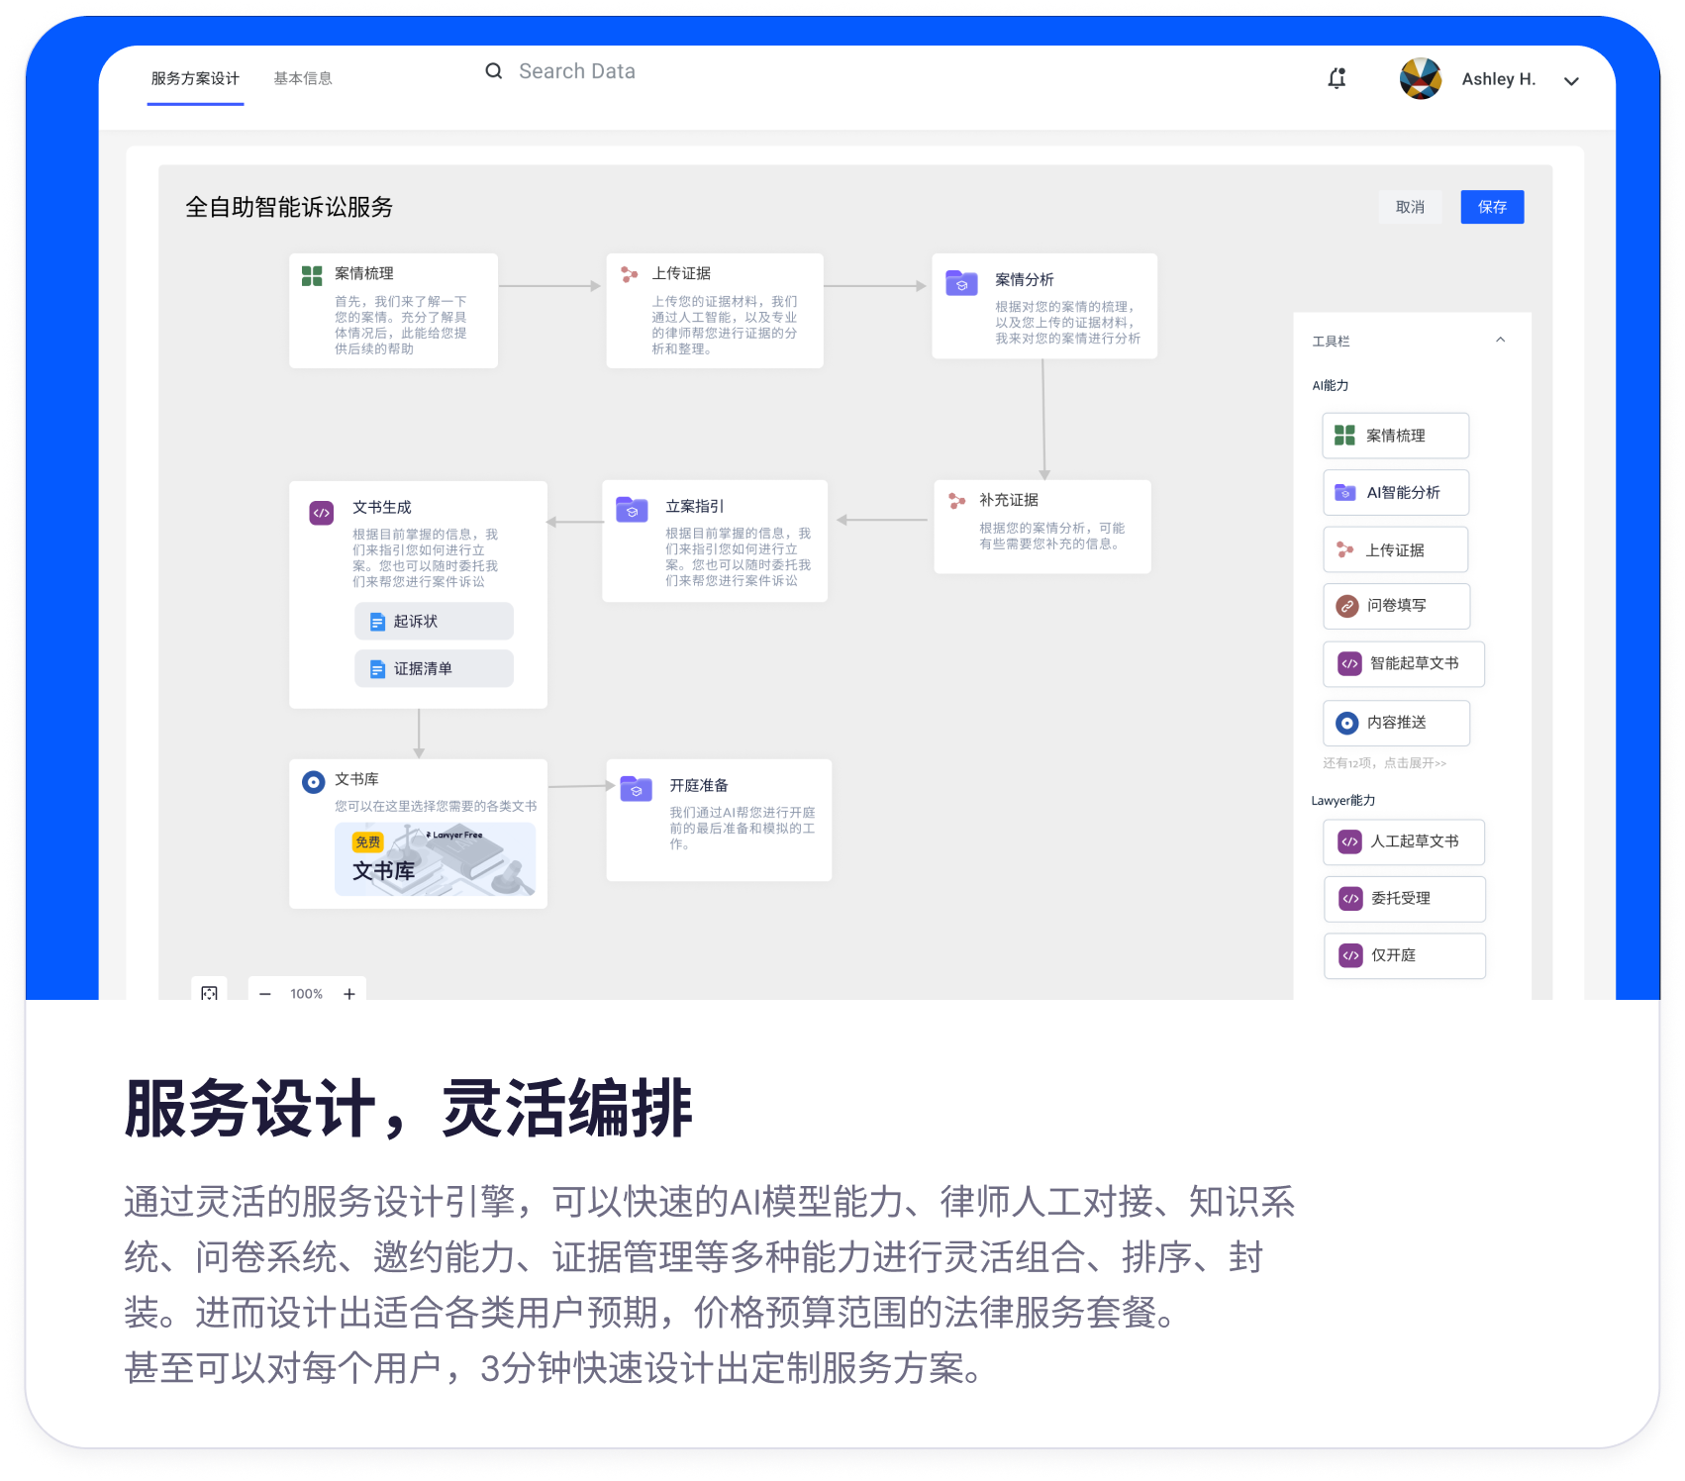This screenshot has height=1481, width=1685.
Task: Click the fit-to-screen icon beside zoom controls
Action: tap(209, 992)
